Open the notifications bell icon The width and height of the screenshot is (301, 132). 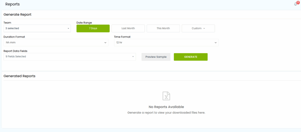295,4
